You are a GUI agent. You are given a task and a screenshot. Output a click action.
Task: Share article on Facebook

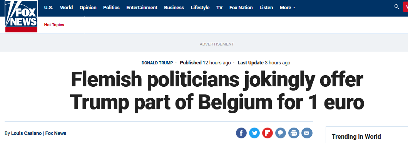241,133
